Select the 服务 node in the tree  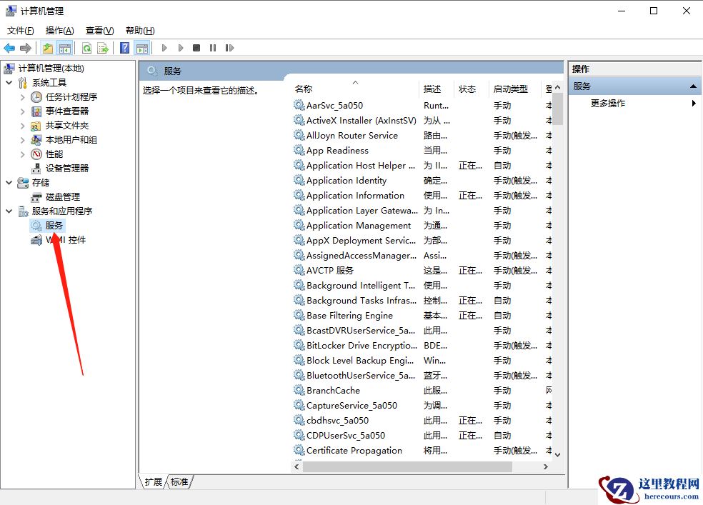54,225
